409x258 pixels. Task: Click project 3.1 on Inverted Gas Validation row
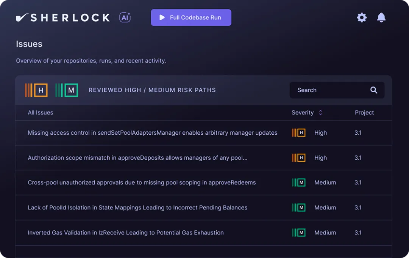tap(358, 233)
